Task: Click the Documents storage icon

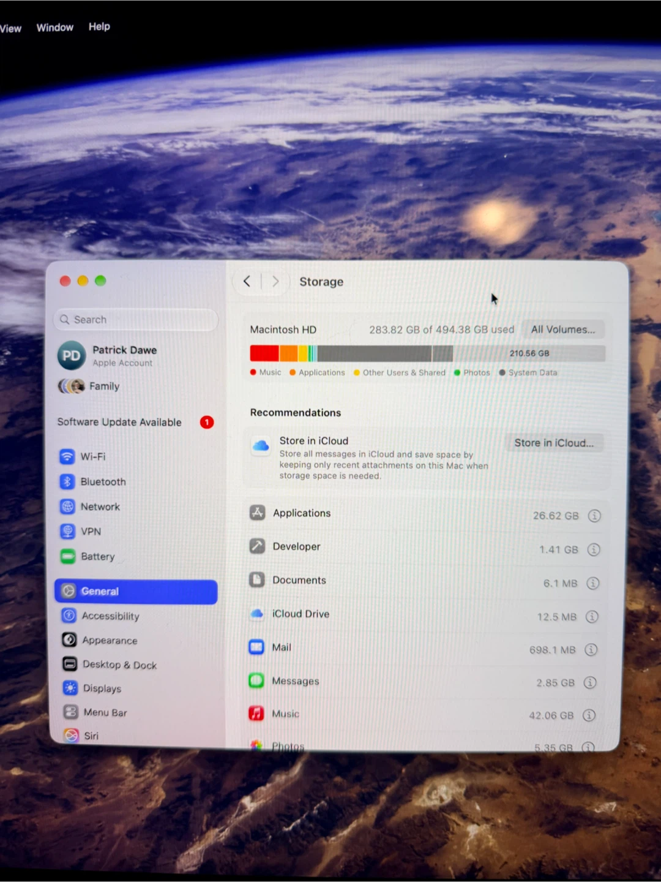Action: coord(257,579)
